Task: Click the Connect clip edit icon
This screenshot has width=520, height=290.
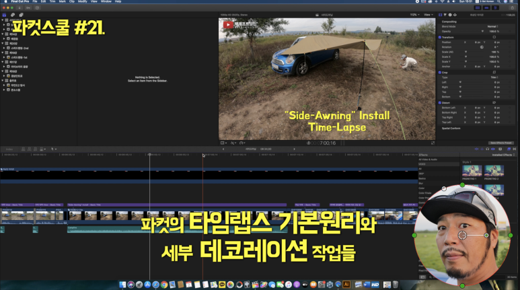Action: coord(24,149)
